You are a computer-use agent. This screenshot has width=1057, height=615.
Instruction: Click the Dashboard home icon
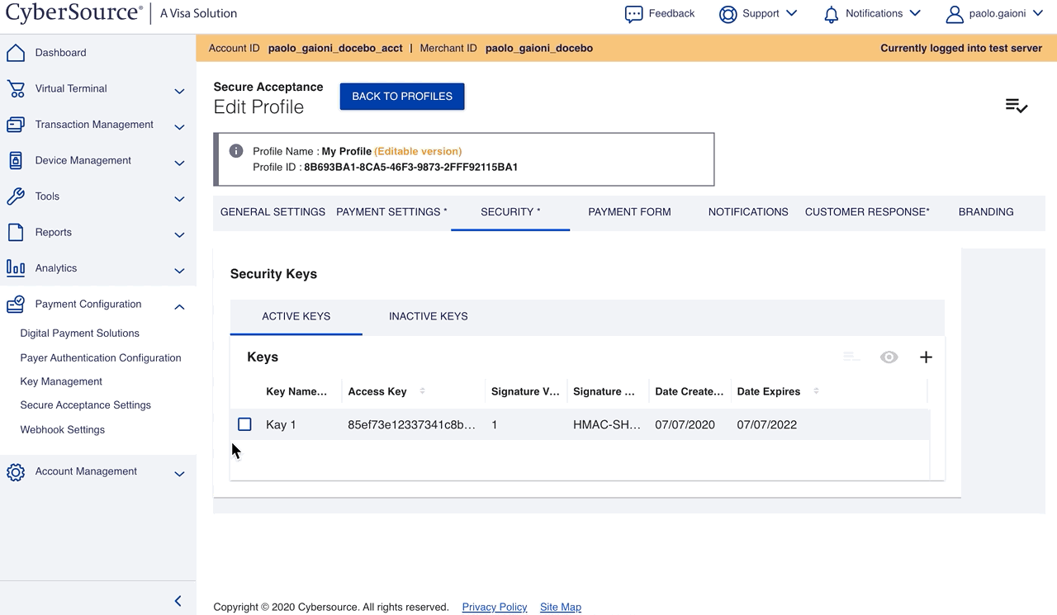(x=15, y=53)
